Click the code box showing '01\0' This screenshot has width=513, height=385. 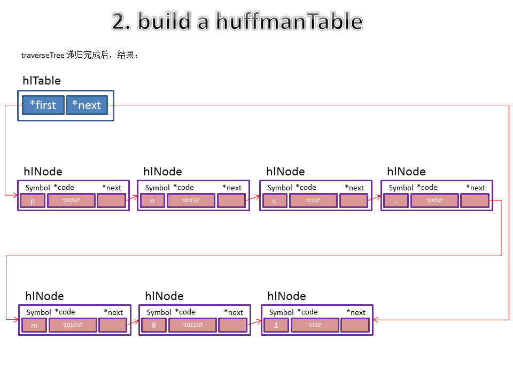pos(313,201)
